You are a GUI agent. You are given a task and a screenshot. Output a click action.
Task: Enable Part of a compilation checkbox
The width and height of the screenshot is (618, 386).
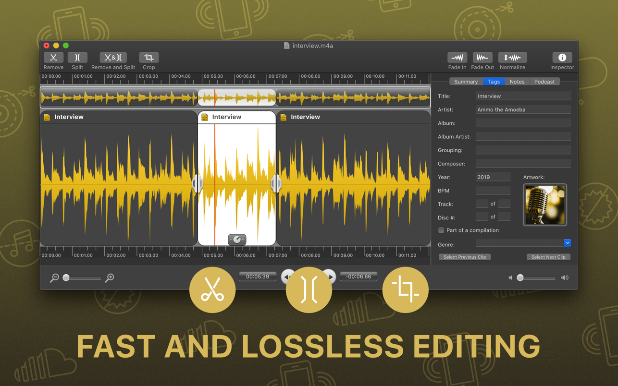coord(441,230)
